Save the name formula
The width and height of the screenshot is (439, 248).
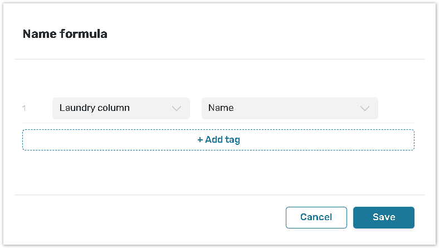pyautogui.click(x=383, y=217)
